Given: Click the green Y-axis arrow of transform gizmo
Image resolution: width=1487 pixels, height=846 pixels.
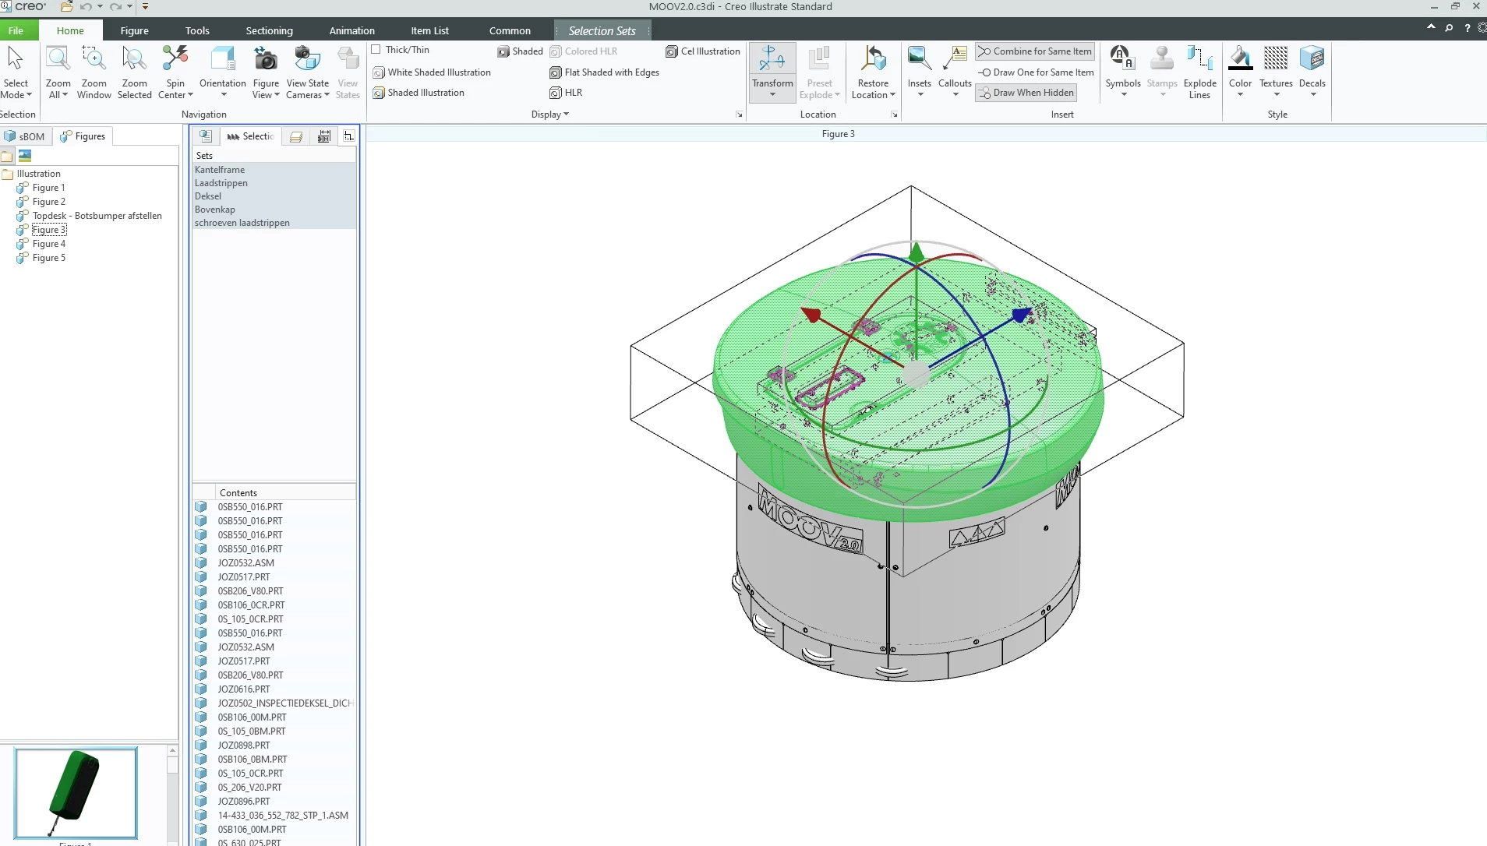Looking at the screenshot, I should 917,252.
